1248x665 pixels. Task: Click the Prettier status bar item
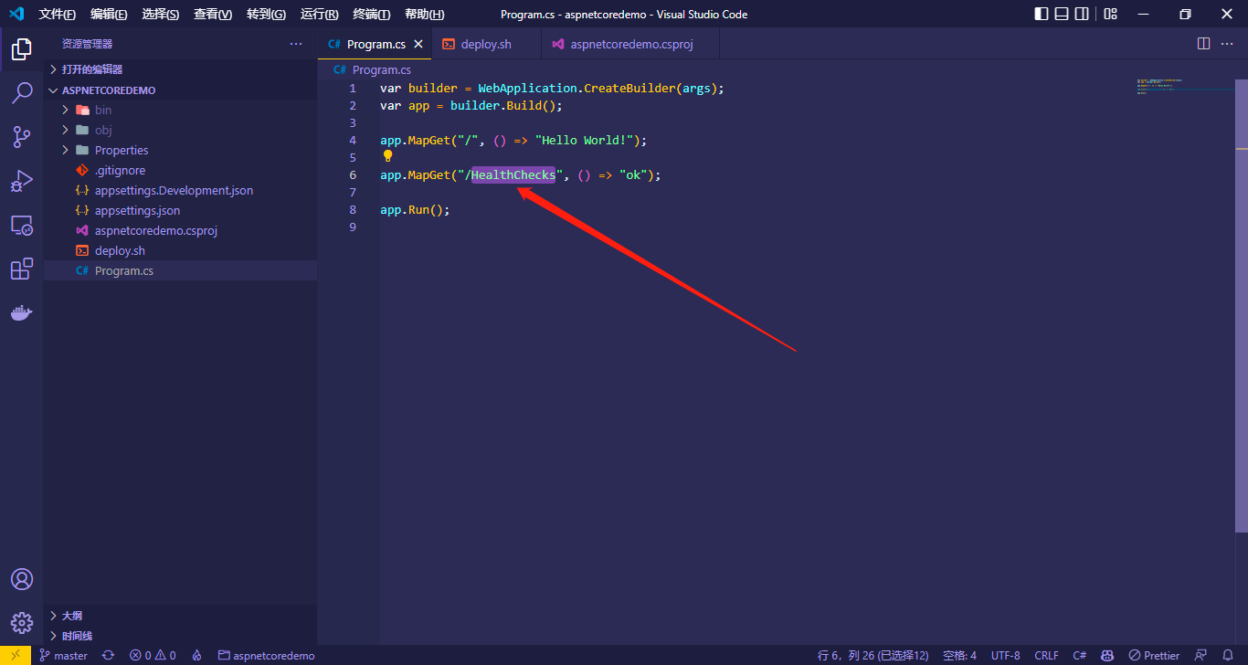1154,655
